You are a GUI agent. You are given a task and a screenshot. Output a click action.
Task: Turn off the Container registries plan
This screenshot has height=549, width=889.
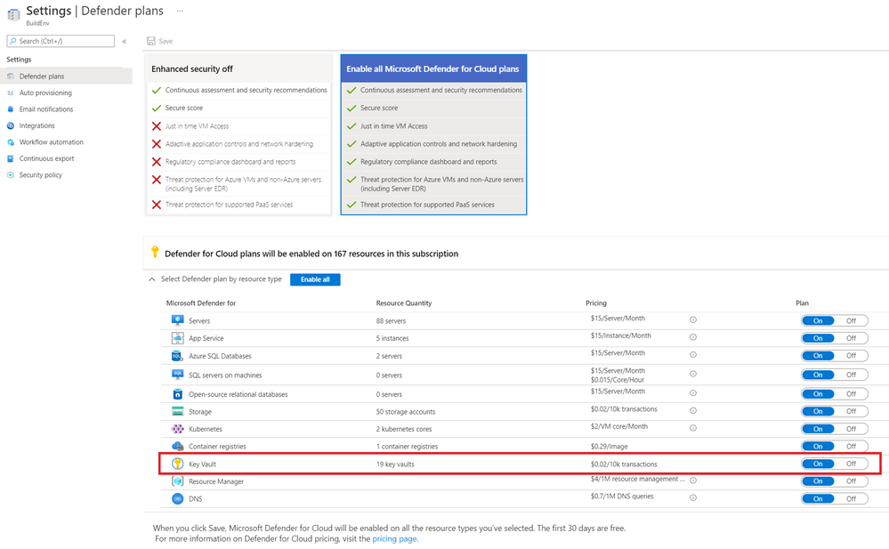851,447
